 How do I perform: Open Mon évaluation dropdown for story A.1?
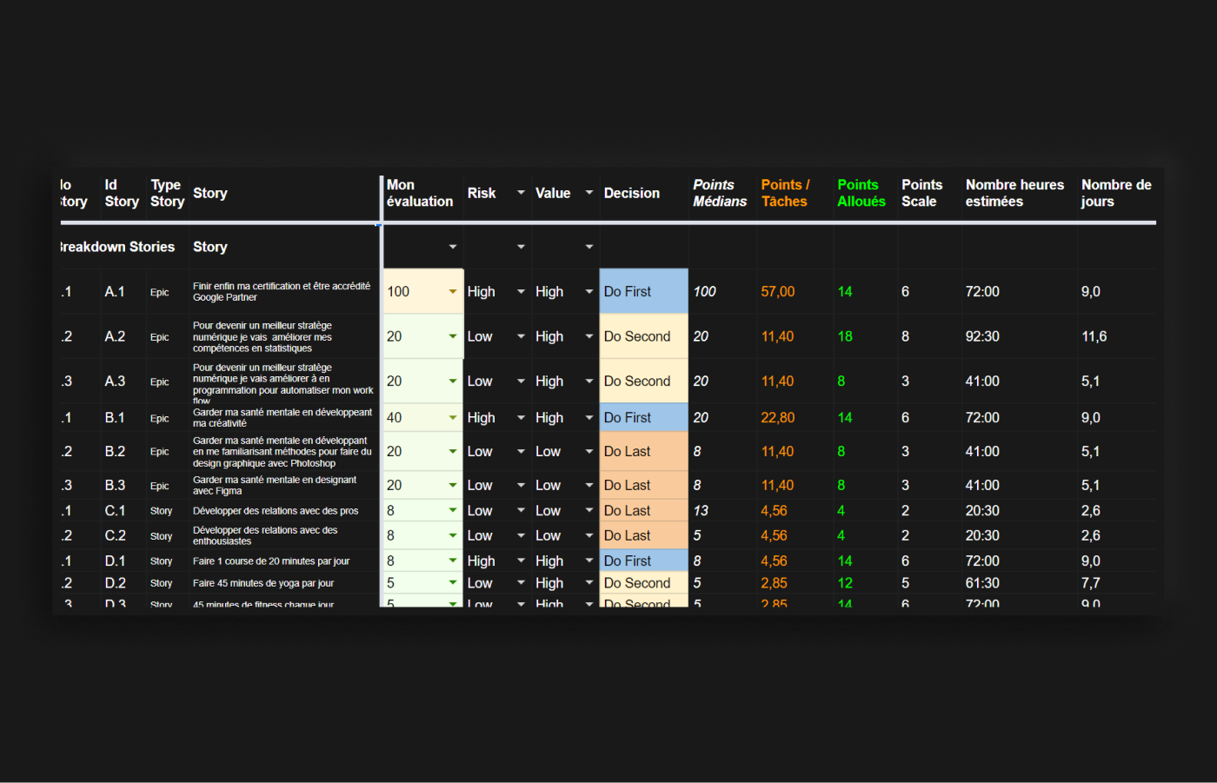point(452,292)
